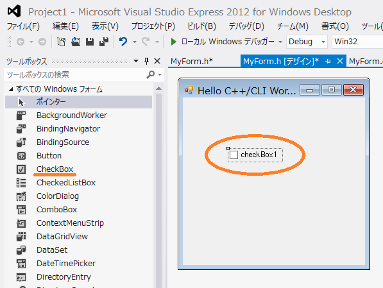Open the toolbox search options dropdown
The height and width of the screenshot is (288, 383).
pyautogui.click(x=160, y=74)
